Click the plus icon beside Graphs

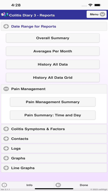click(6, 158)
